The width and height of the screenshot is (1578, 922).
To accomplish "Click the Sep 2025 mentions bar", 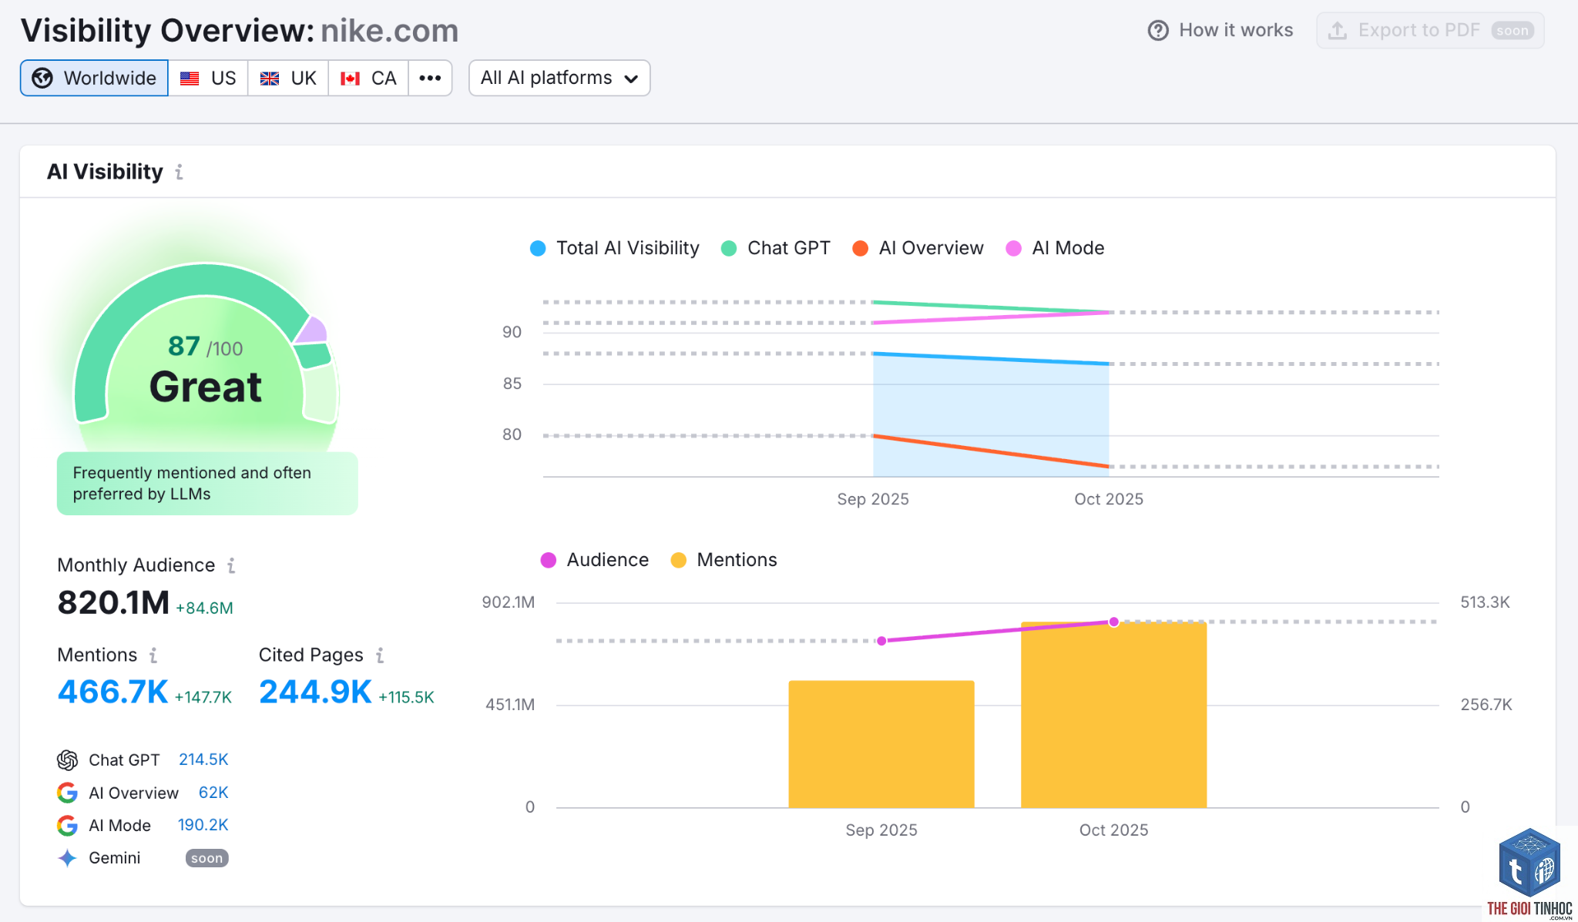I will click(x=881, y=744).
